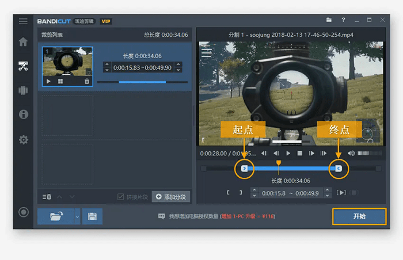Open the Help question mark icon

click(343, 20)
